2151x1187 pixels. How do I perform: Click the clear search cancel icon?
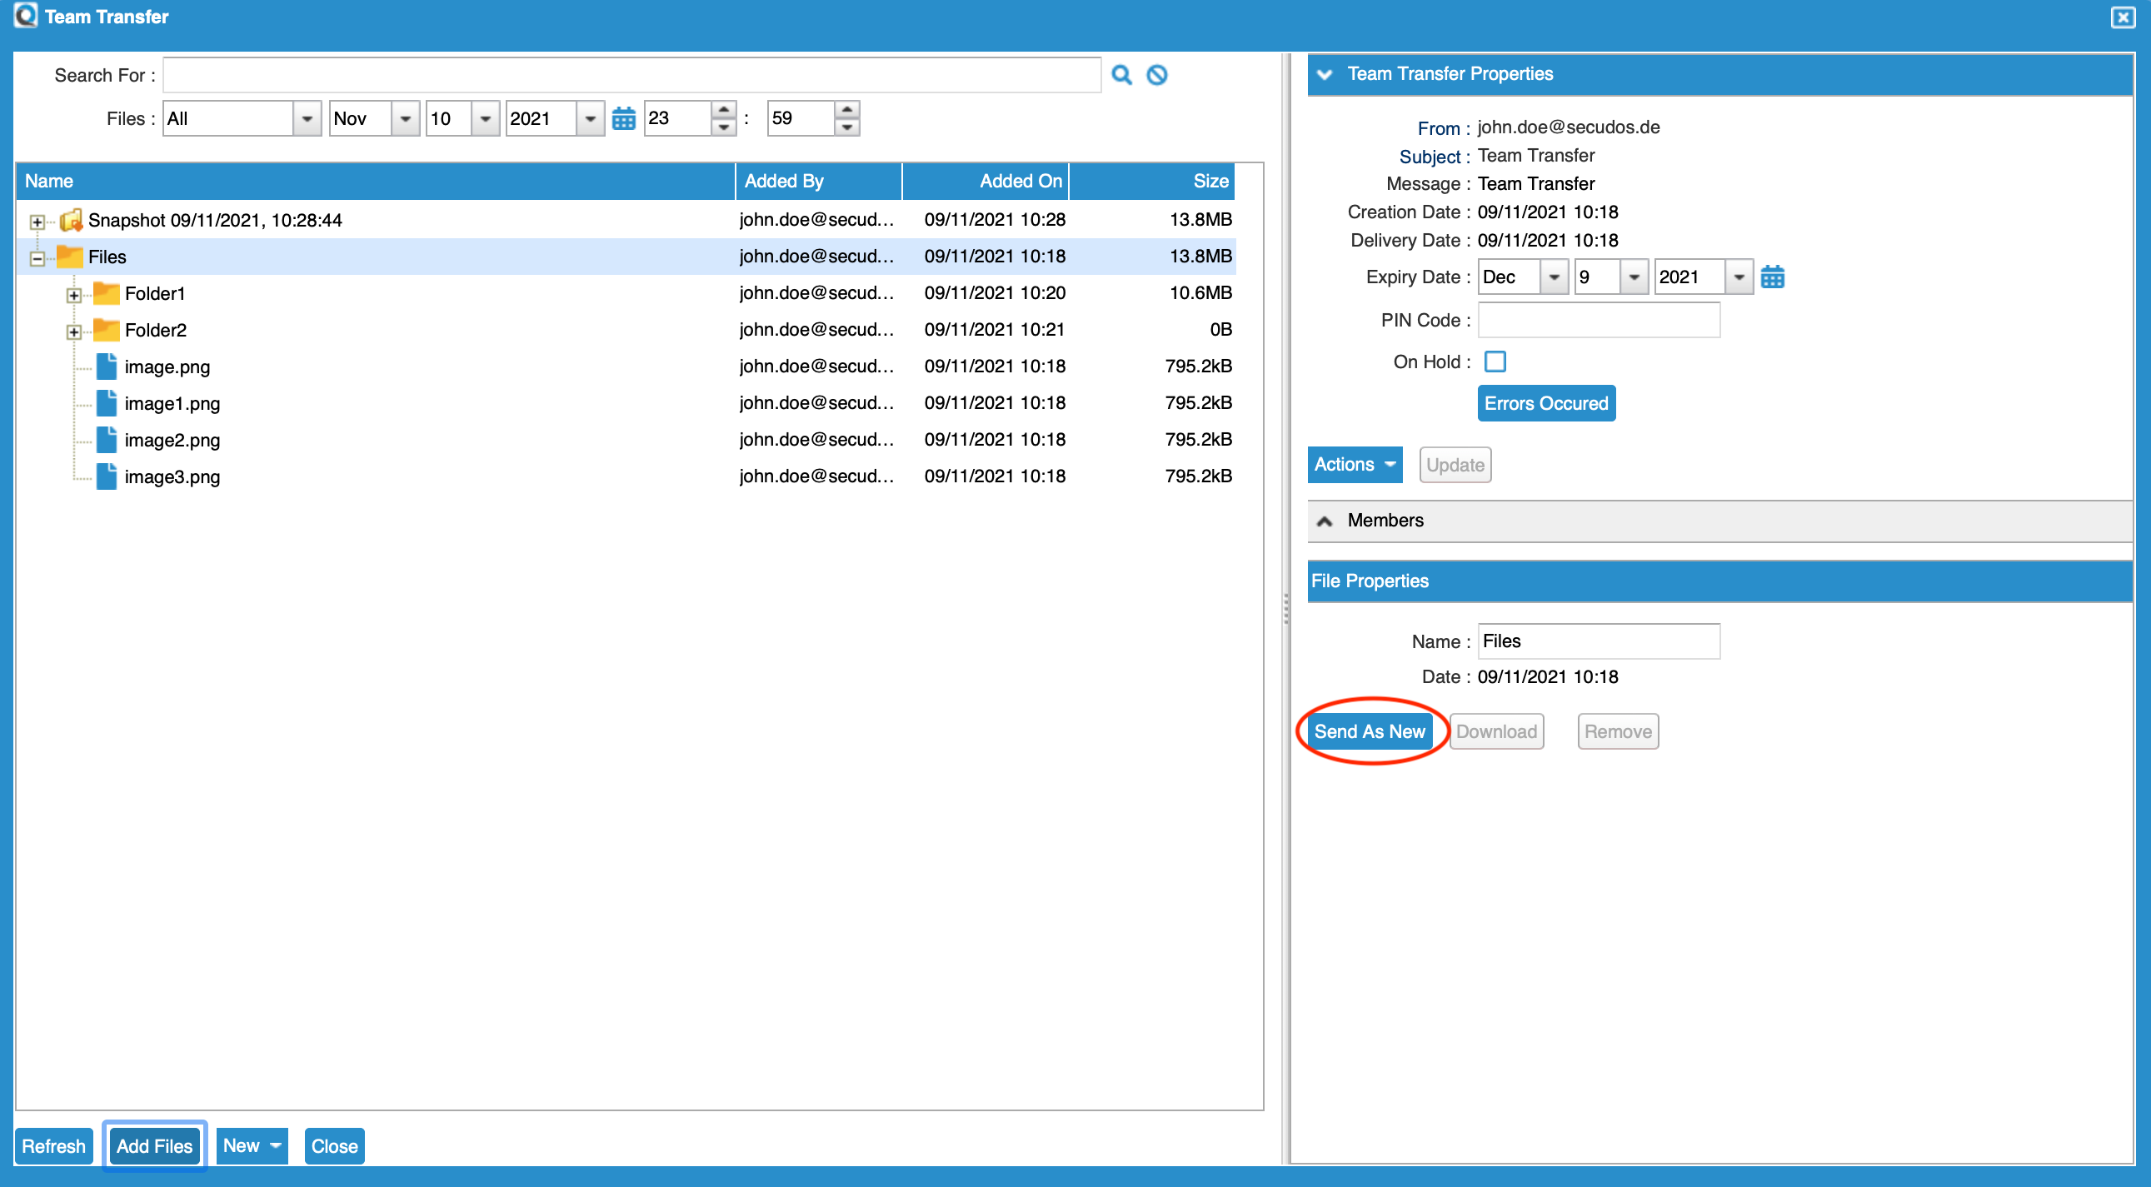click(x=1156, y=75)
